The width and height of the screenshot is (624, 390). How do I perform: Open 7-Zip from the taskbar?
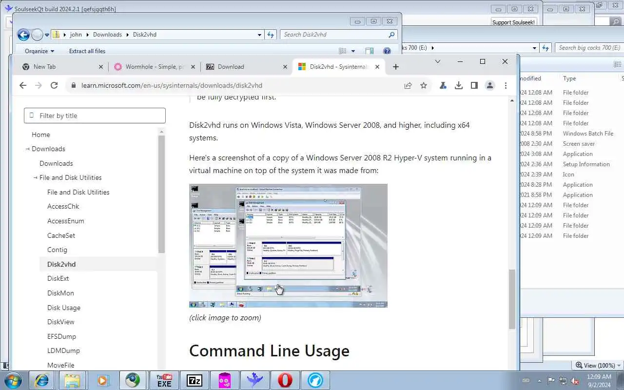click(x=195, y=380)
